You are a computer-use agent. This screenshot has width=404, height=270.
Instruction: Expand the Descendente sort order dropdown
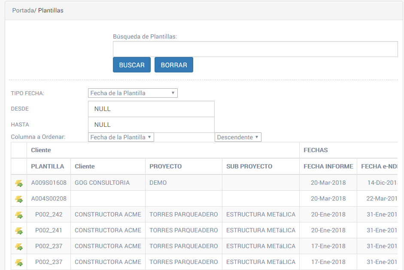(x=238, y=137)
